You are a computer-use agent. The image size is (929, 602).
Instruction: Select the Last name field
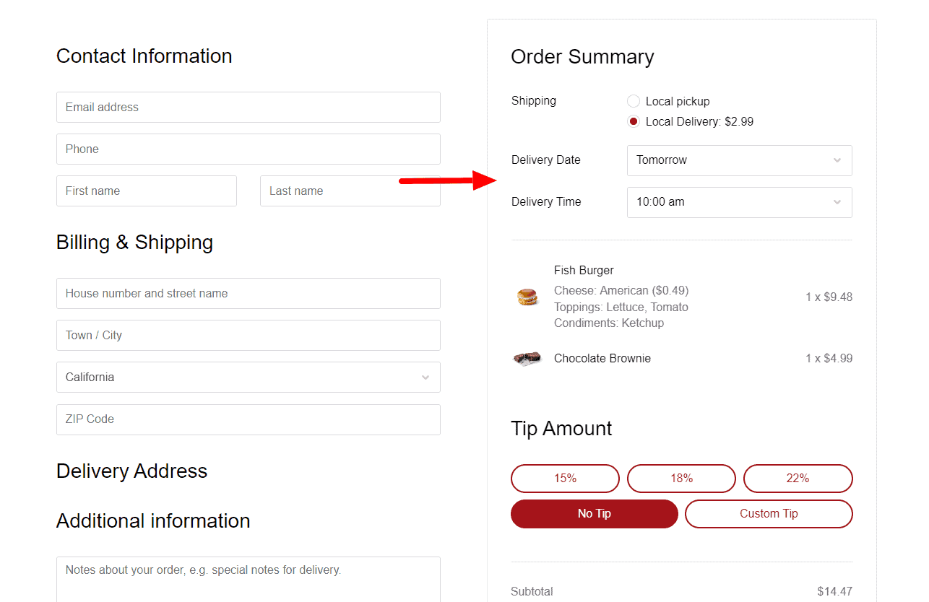(x=350, y=191)
